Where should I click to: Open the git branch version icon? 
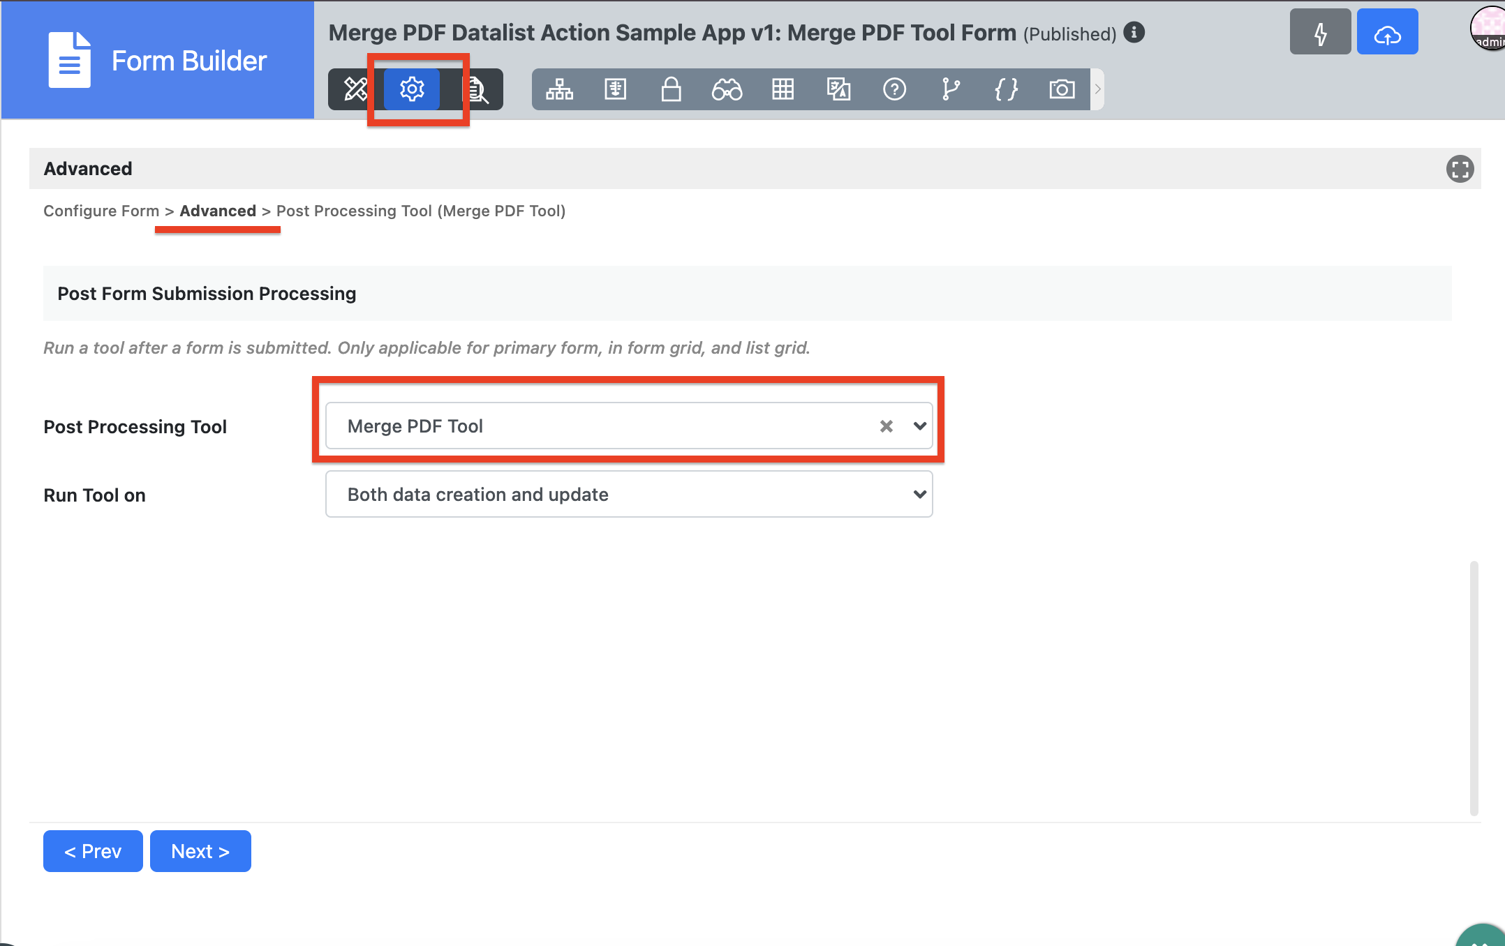(x=950, y=89)
